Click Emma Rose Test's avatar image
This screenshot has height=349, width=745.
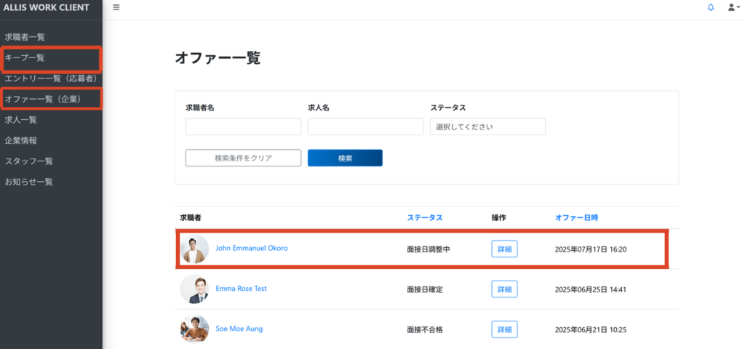point(194,289)
